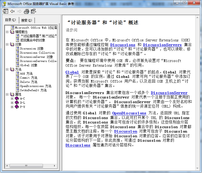Click the question mark icon for Add 方法

coord(17,73)
